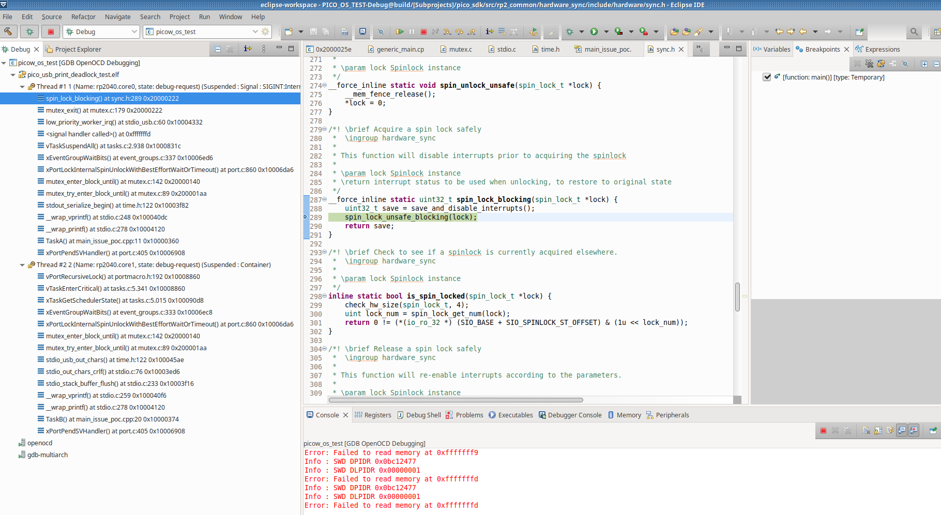Resume the suspended debug session
Image resolution: width=941 pixels, height=515 pixels.
coord(400,32)
